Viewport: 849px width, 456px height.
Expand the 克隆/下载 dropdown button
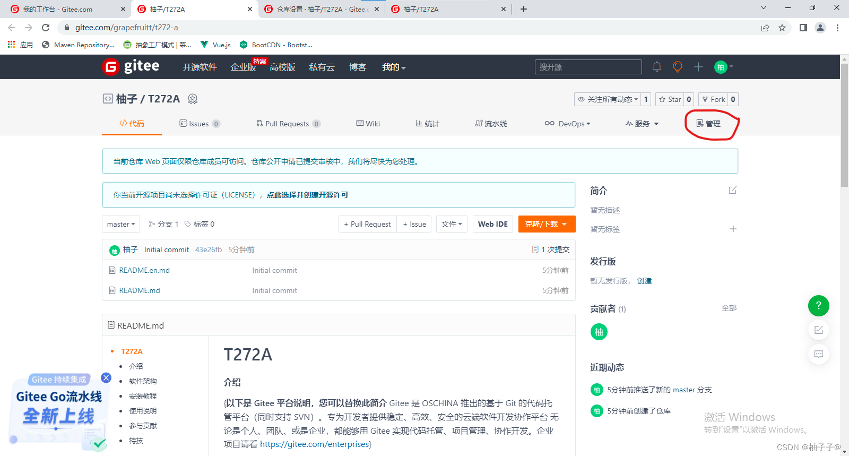(x=547, y=224)
